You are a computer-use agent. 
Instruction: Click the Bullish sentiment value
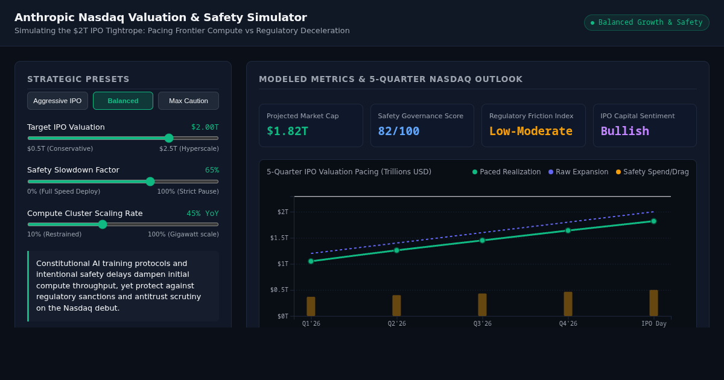625,131
